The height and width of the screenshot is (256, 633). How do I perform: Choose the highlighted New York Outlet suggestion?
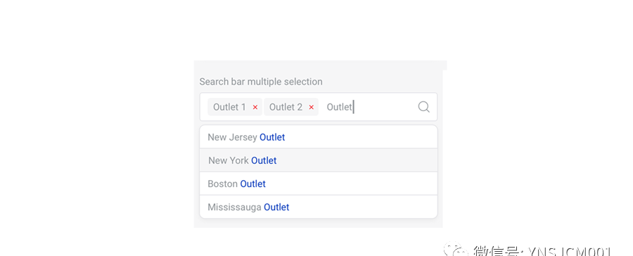click(x=319, y=160)
